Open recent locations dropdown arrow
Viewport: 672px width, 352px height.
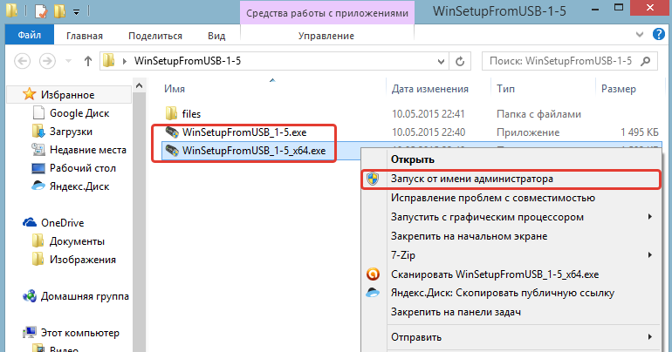68,61
